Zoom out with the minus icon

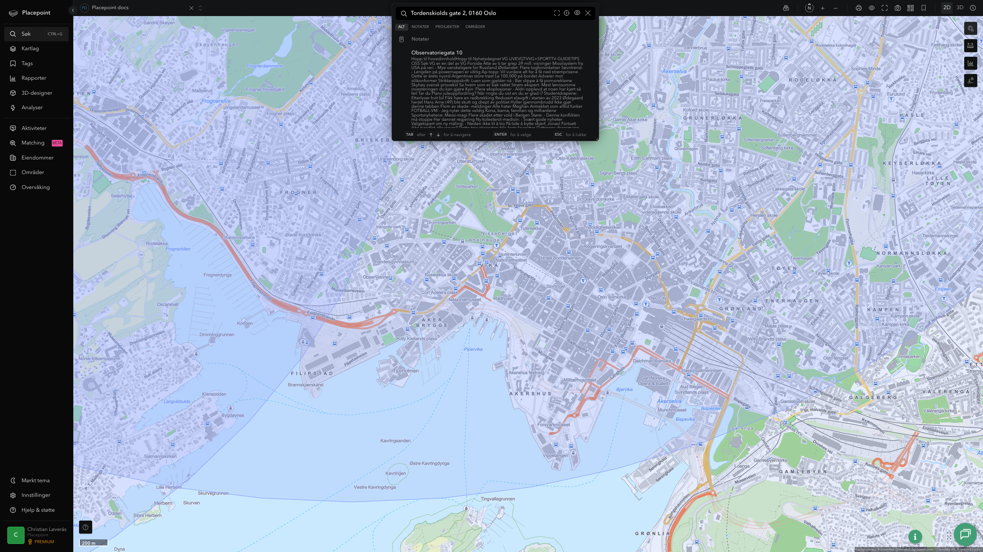pos(836,8)
